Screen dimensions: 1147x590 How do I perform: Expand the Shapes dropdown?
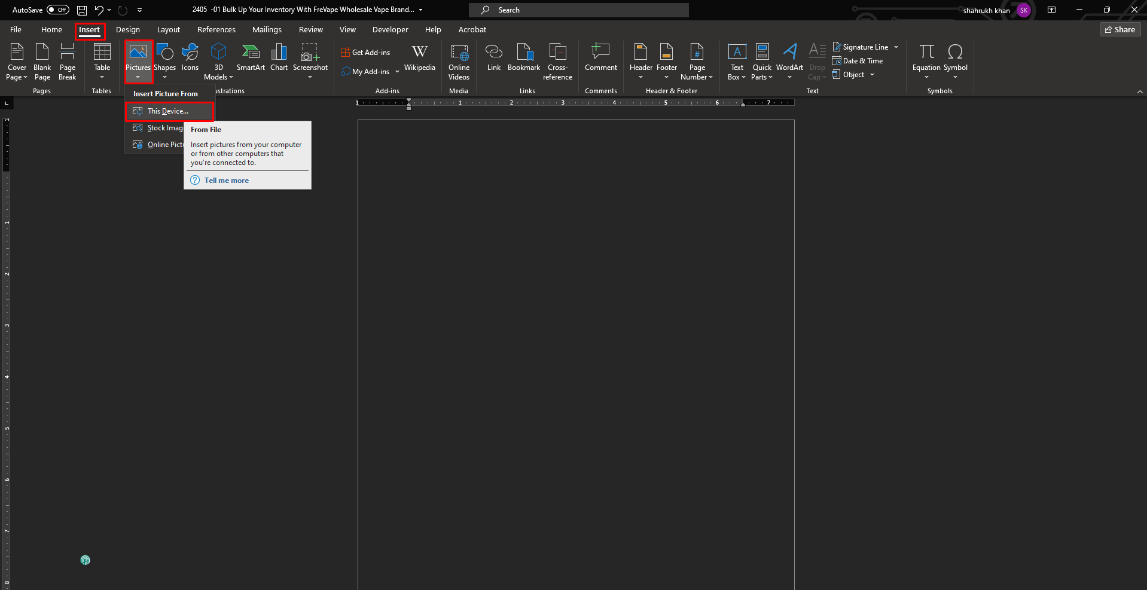click(x=164, y=62)
